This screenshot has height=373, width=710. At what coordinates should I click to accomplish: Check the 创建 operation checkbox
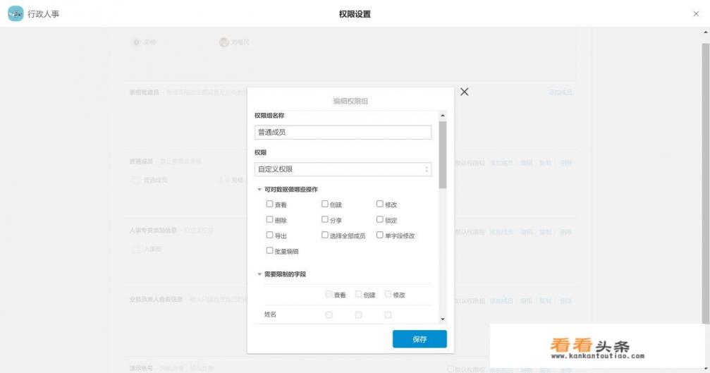[325, 204]
